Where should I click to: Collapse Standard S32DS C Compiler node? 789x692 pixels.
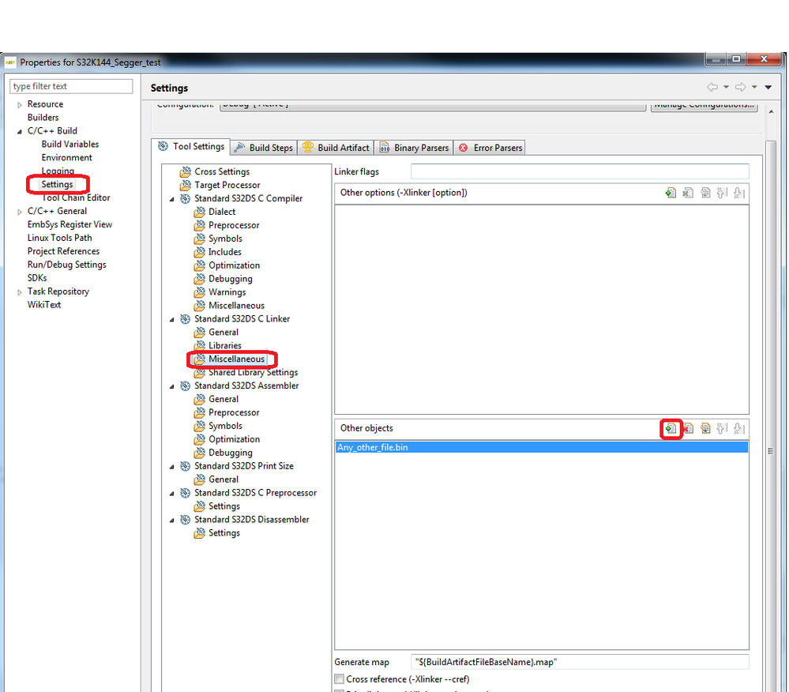coord(171,199)
